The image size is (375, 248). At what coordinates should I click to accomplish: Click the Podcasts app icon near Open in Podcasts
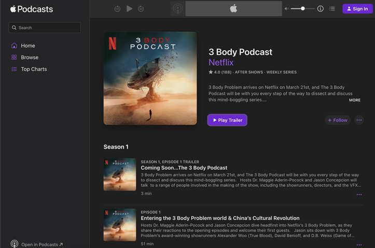15,244
